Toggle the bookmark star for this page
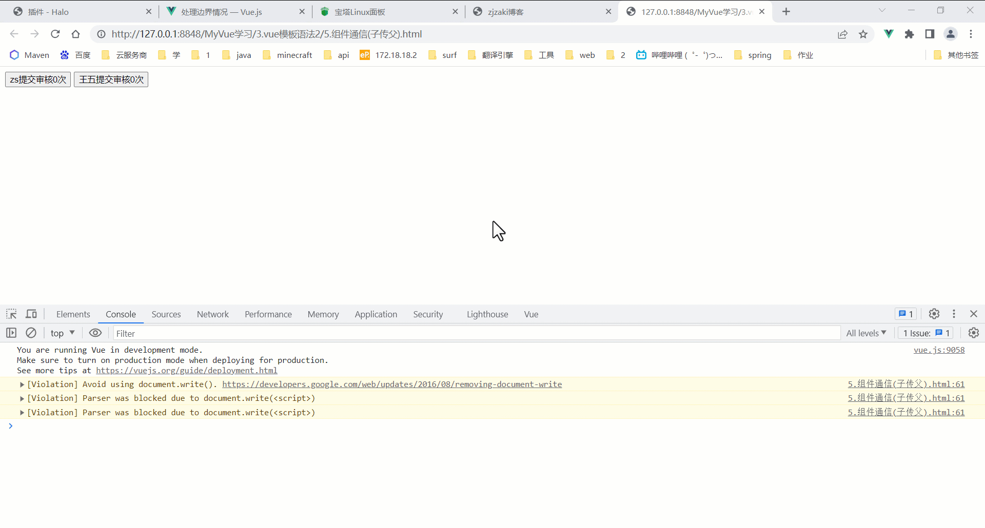 863,34
